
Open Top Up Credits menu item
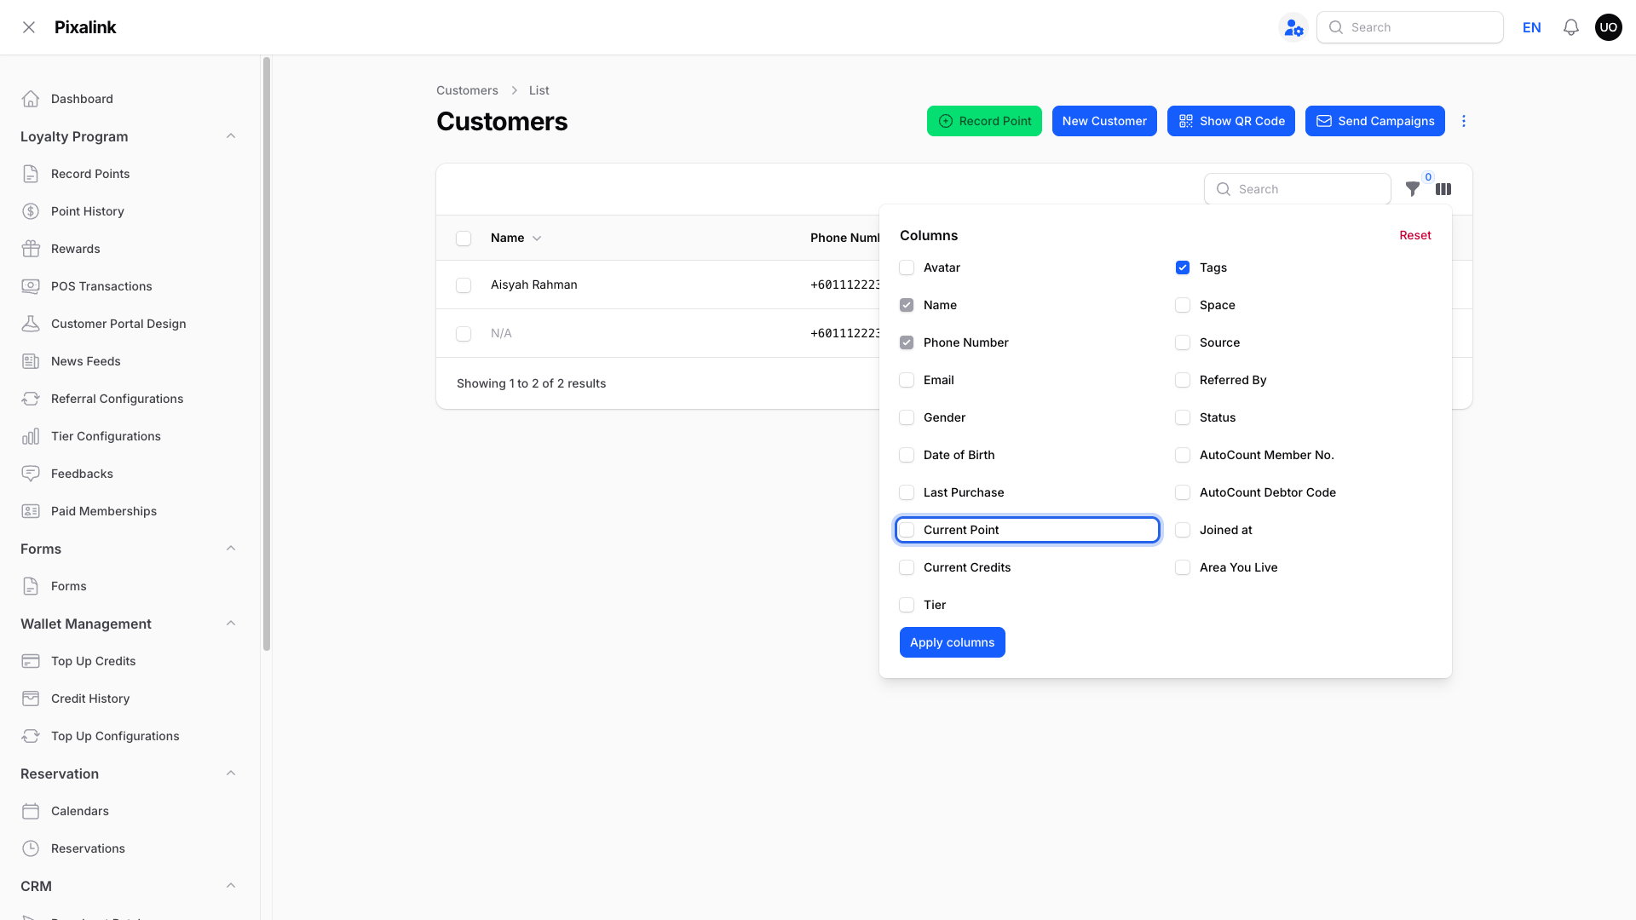(x=129, y=661)
